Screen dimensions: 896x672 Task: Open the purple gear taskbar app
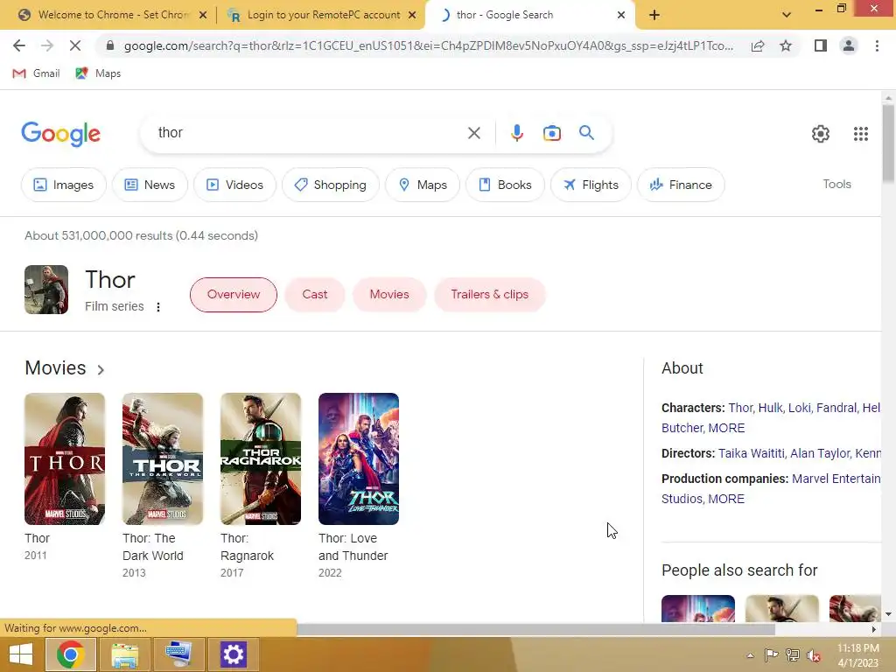point(233,654)
